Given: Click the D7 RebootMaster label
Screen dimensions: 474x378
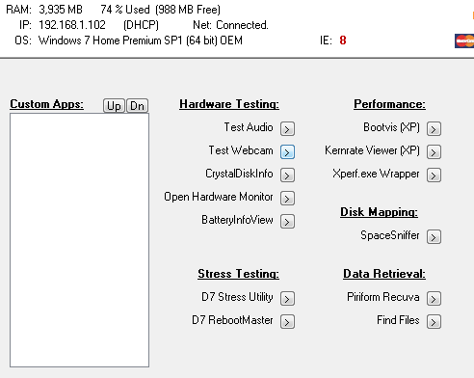Looking at the screenshot, I should coord(232,320).
